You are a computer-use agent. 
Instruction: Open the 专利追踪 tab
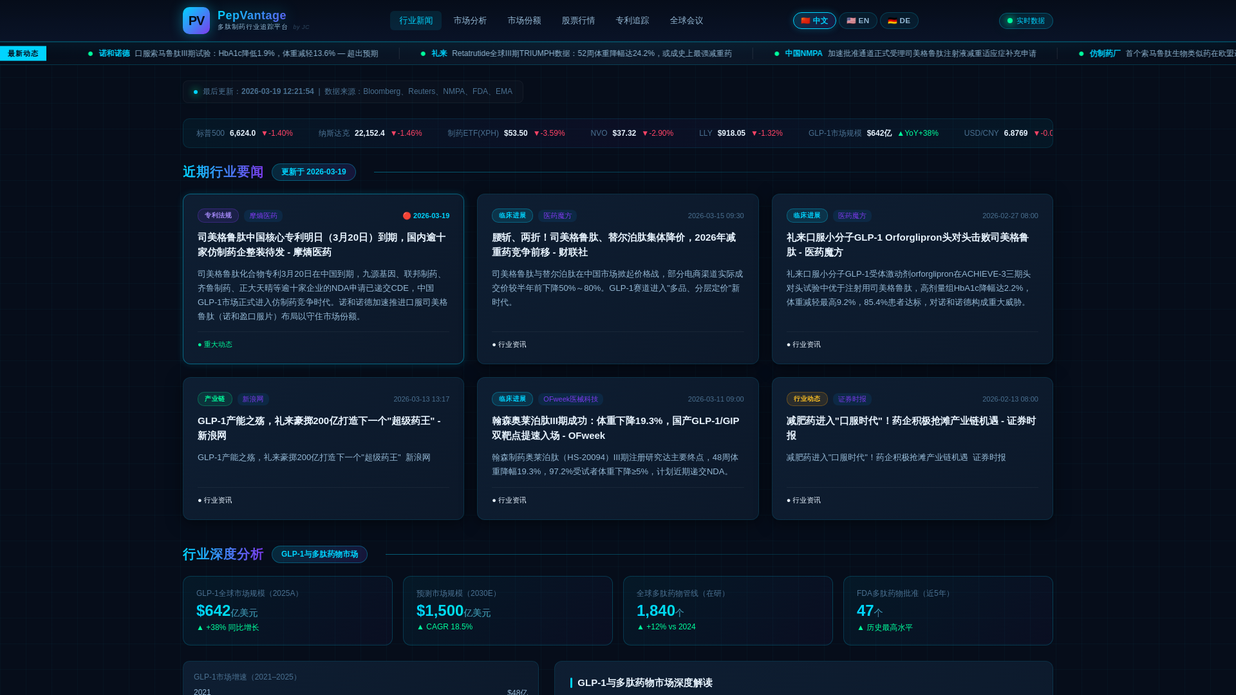point(632,21)
